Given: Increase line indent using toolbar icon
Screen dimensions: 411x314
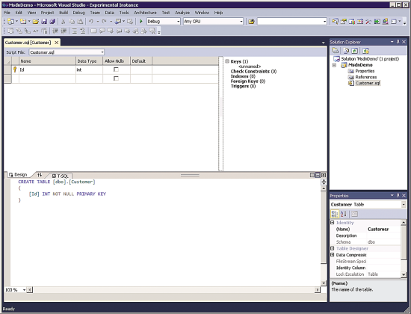Looking at the screenshot, I should (64, 31).
